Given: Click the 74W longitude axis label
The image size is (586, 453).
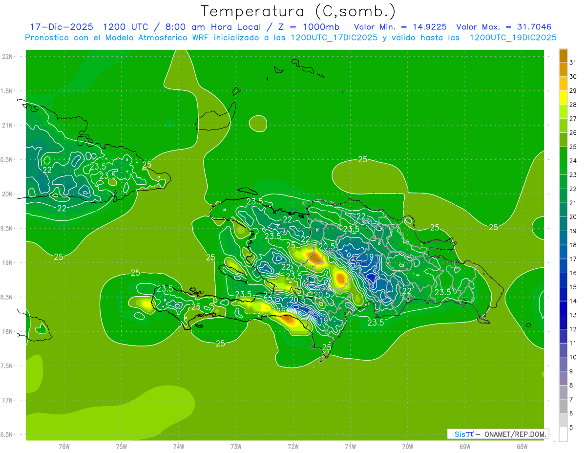Looking at the screenshot, I should (x=179, y=447).
